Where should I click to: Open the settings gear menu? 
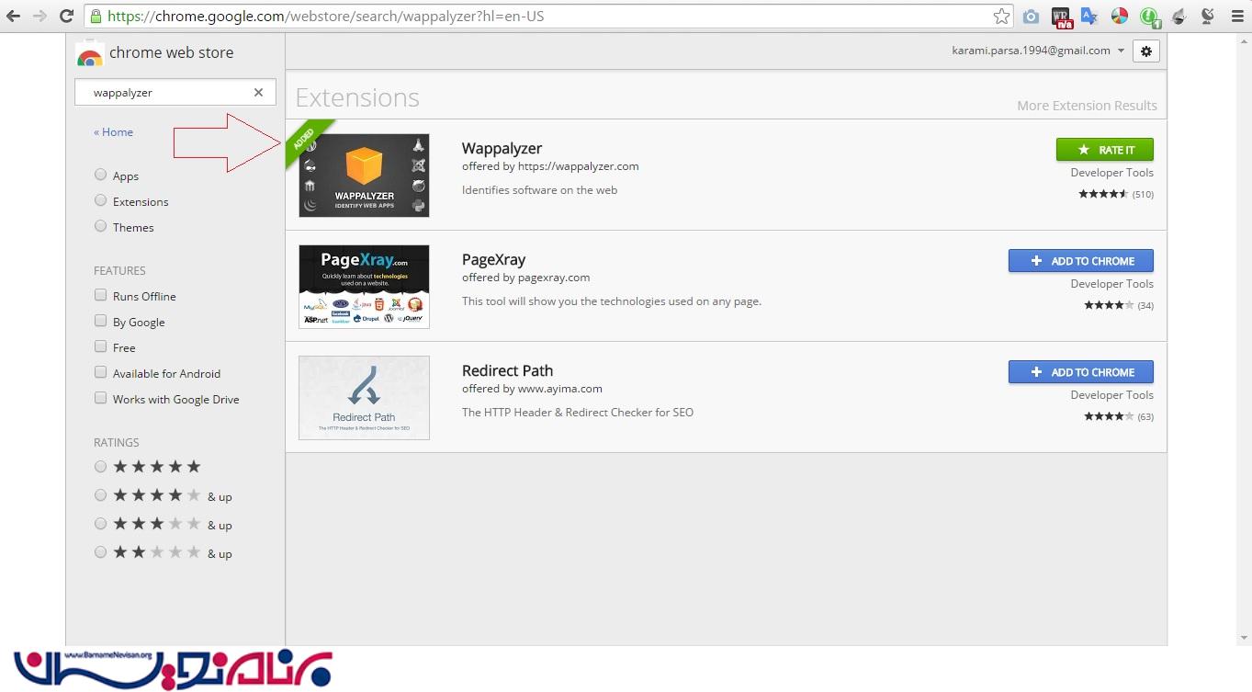pyautogui.click(x=1145, y=51)
